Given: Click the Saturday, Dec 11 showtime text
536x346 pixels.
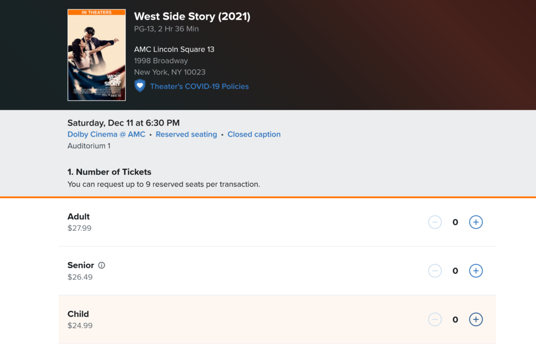Looking at the screenshot, I should tap(124, 123).
